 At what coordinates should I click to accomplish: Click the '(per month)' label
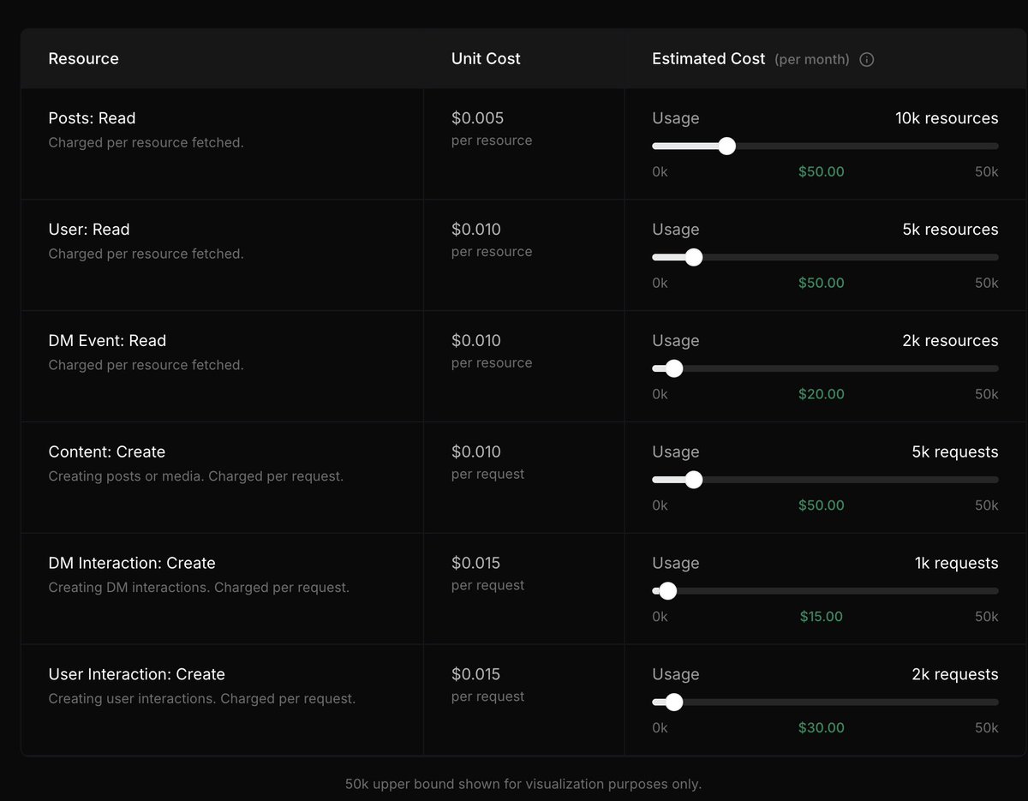pos(812,60)
